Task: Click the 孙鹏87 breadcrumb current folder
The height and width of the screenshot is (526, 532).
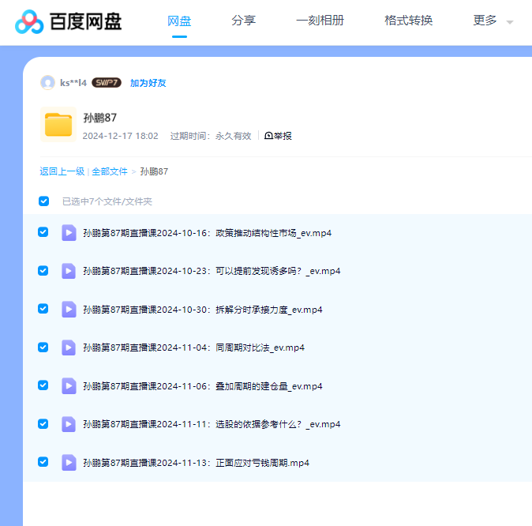Action: (x=154, y=171)
